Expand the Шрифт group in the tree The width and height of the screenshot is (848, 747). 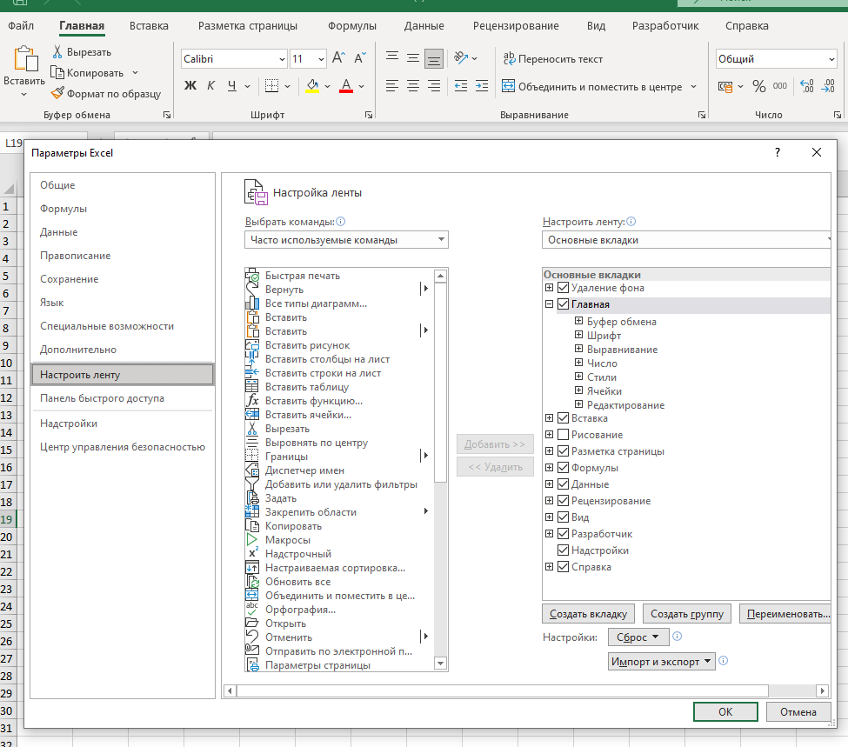(x=578, y=335)
